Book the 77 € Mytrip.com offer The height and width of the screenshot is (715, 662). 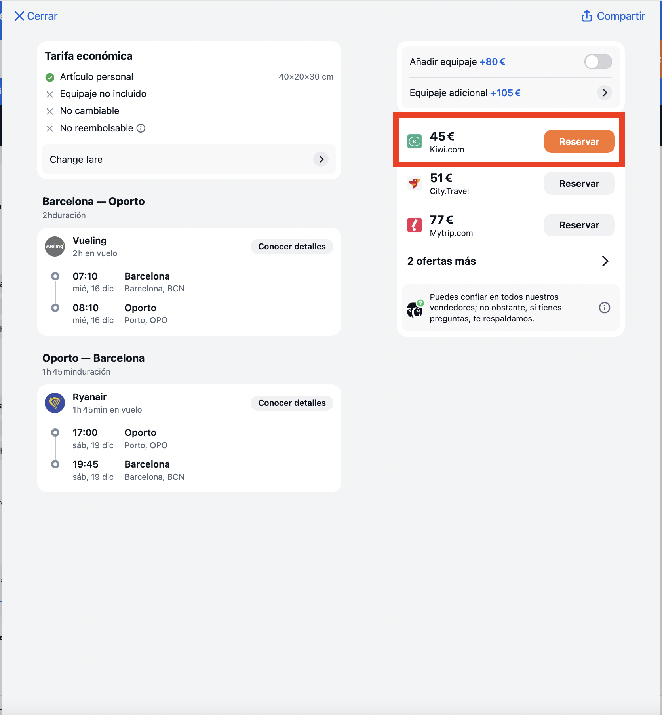579,225
